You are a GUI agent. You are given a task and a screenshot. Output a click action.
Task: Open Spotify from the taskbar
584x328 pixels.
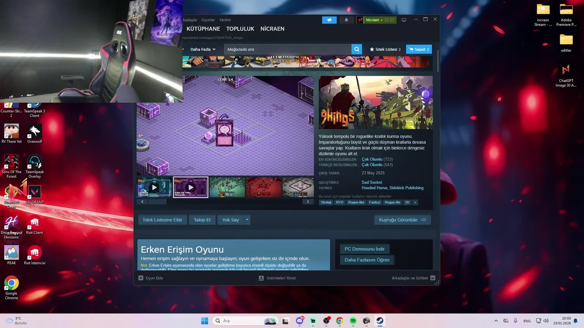[x=353, y=321]
